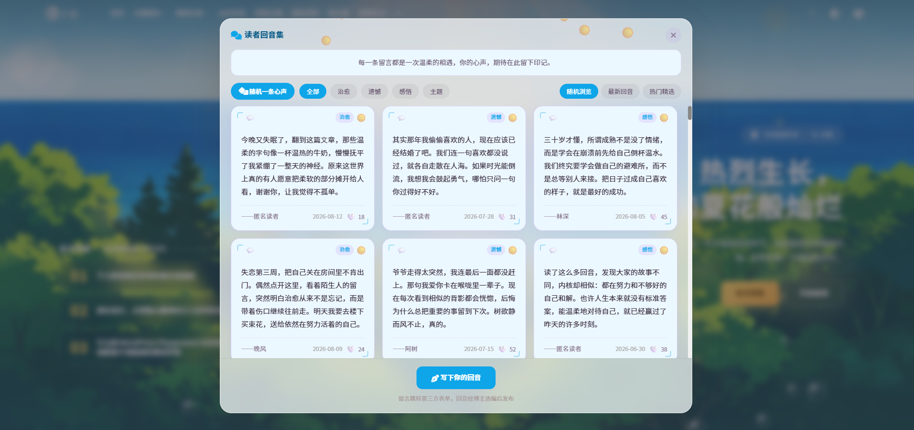The width and height of the screenshot is (914, 430).
Task: Click the date 2026-08-05
Action: click(630, 217)
